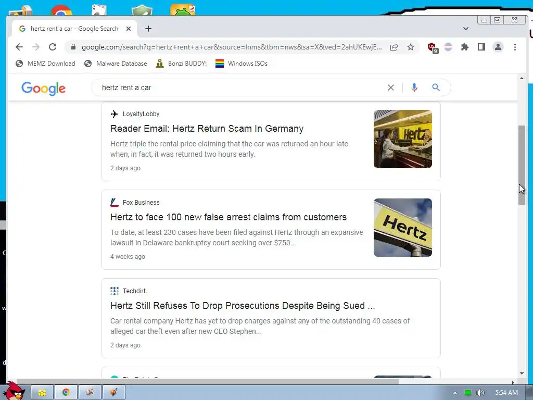Open the first taskbar pinned icon

(x=42, y=393)
